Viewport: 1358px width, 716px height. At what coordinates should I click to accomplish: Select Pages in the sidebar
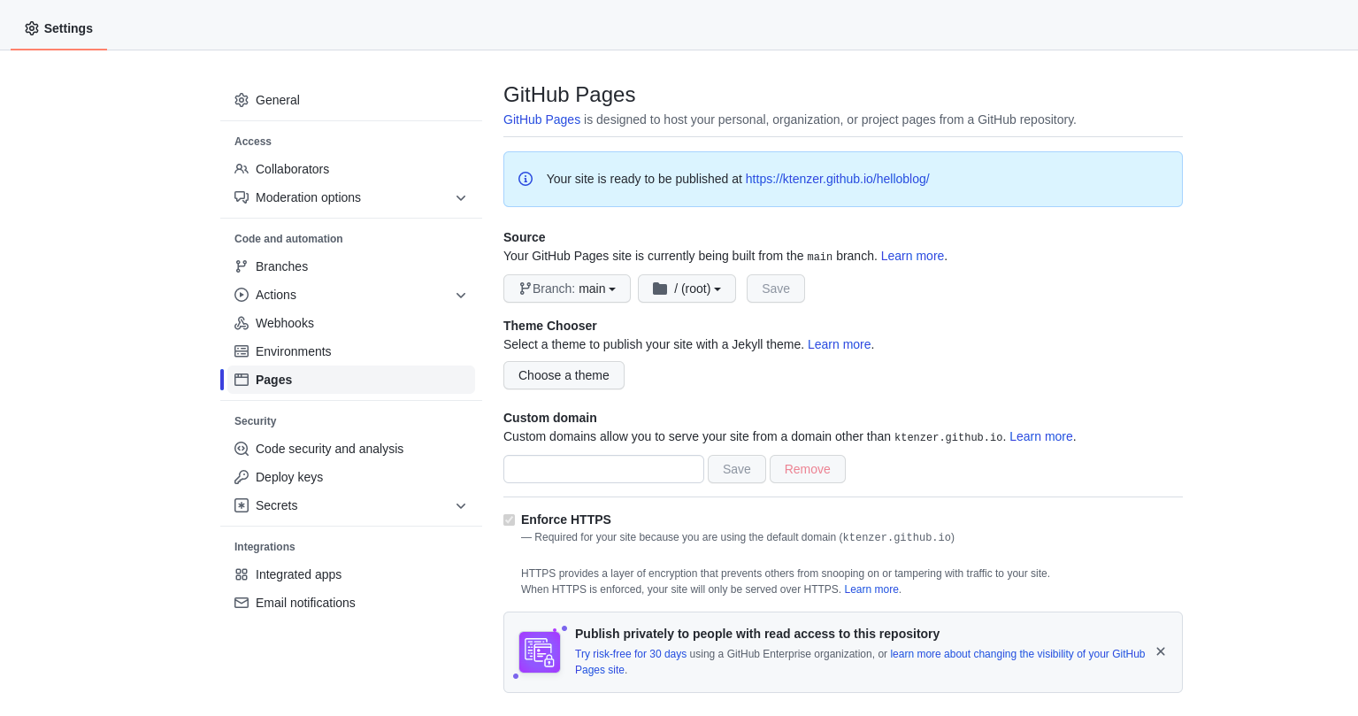coord(351,380)
